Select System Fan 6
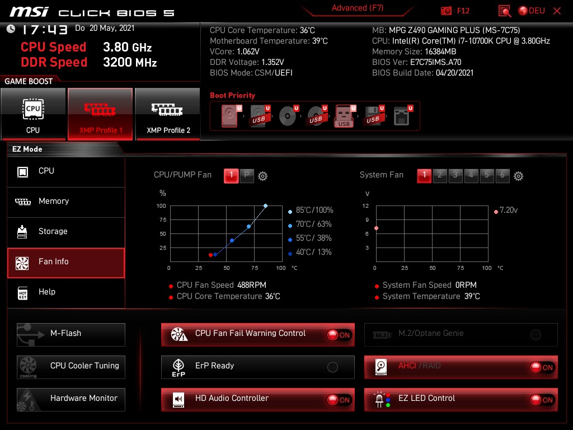The height and width of the screenshot is (430, 573). click(x=502, y=175)
